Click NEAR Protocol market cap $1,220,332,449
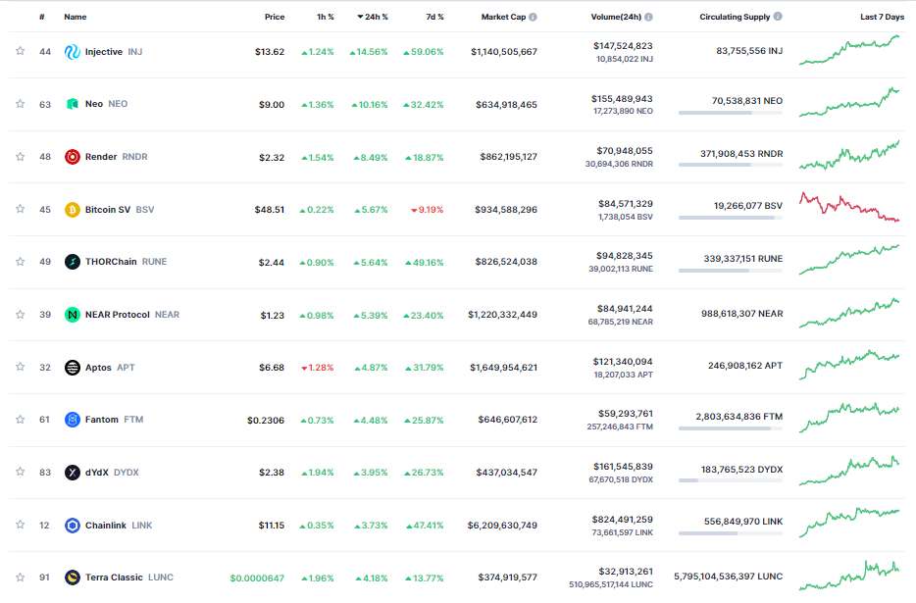This screenshot has height=603, width=916. (502, 315)
